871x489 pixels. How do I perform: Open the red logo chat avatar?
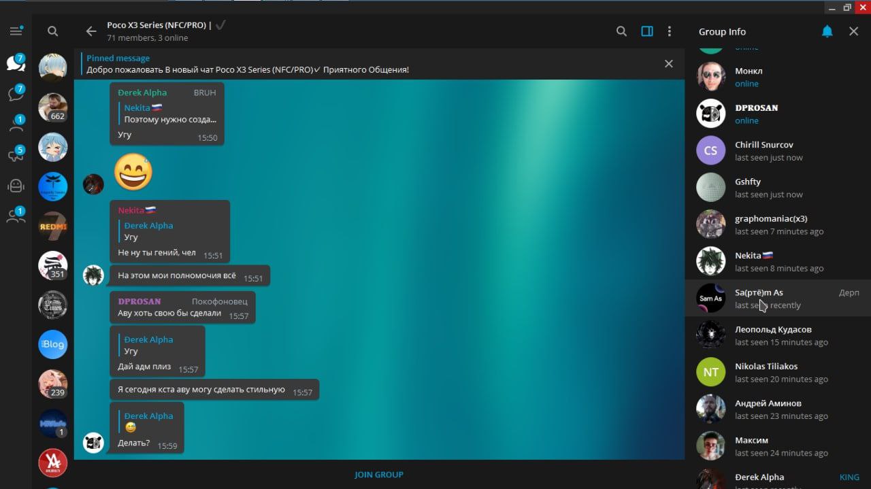[53, 463]
